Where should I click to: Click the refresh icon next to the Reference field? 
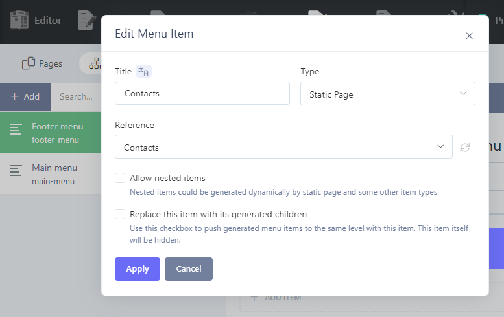[x=465, y=148]
